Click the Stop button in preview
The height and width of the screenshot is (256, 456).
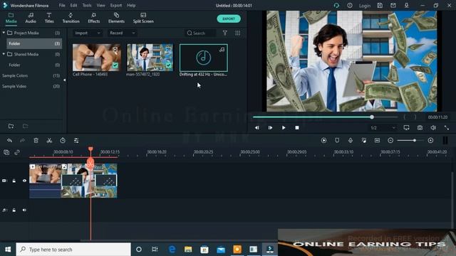(x=297, y=128)
